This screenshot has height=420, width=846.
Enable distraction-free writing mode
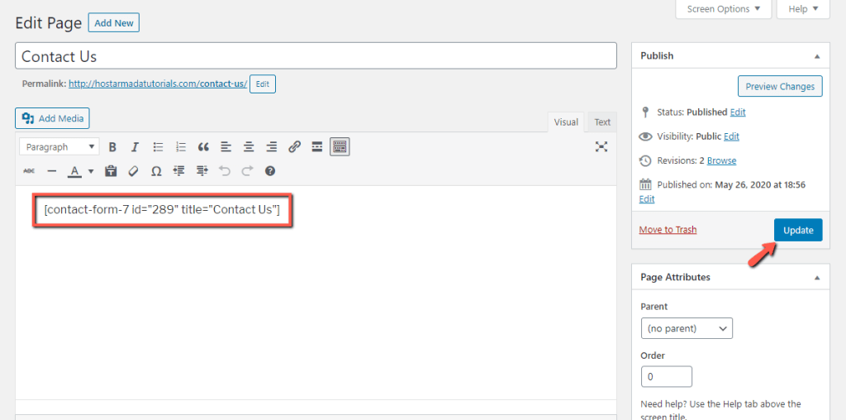tap(601, 147)
